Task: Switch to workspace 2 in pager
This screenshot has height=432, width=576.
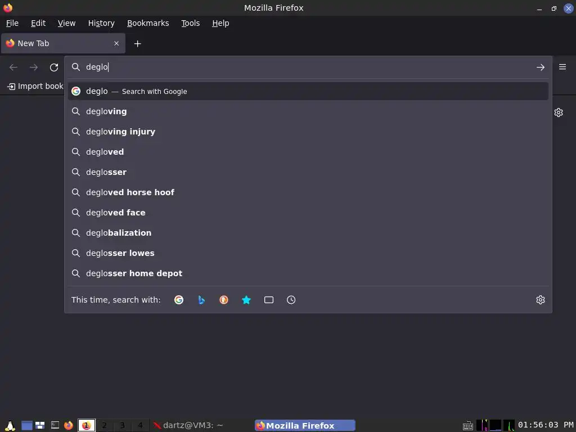Action: pos(104,425)
